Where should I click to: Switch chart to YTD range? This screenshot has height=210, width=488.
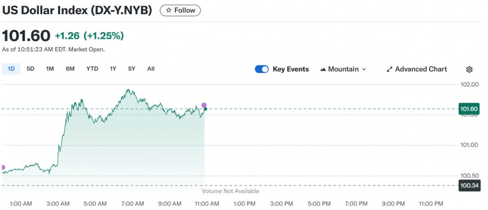[92, 69]
